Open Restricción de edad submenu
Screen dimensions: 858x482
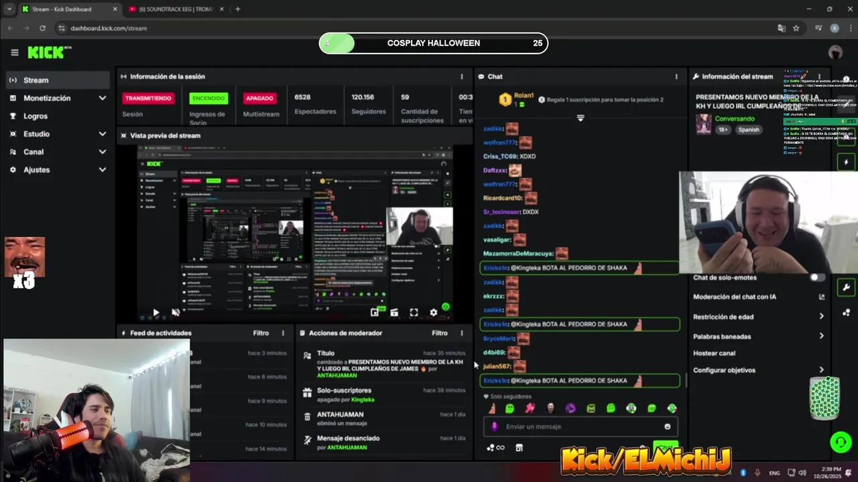[x=759, y=317]
